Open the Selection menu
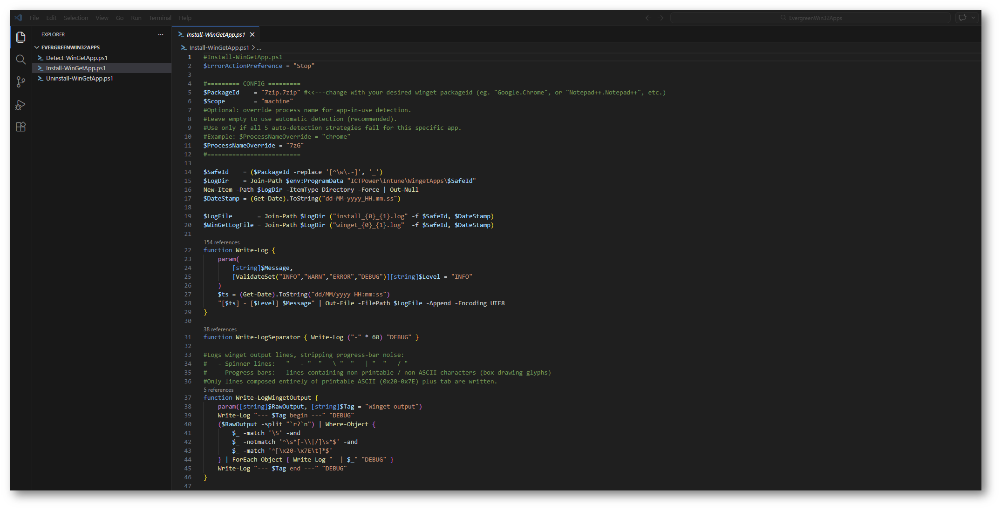This screenshot has width=1001, height=510. click(76, 18)
